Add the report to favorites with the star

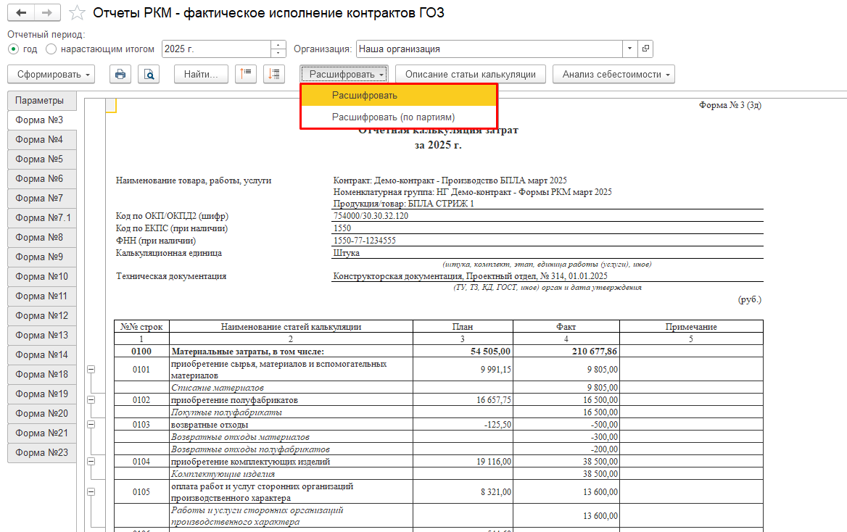(78, 13)
